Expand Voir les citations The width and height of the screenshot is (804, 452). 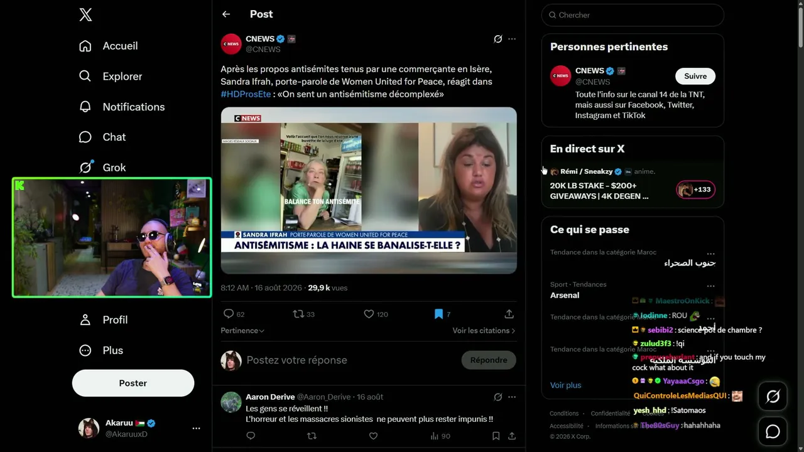[484, 331]
